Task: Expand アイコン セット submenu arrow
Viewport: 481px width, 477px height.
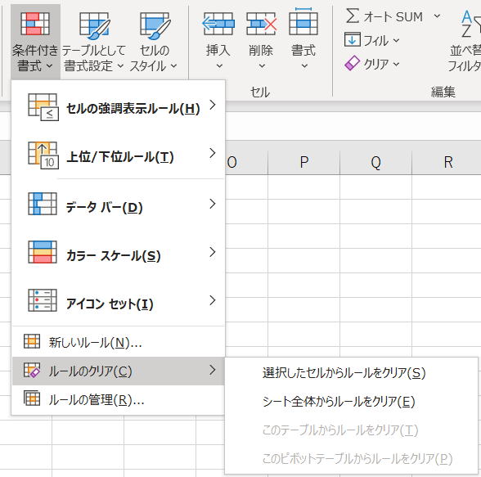Action: coord(213,300)
